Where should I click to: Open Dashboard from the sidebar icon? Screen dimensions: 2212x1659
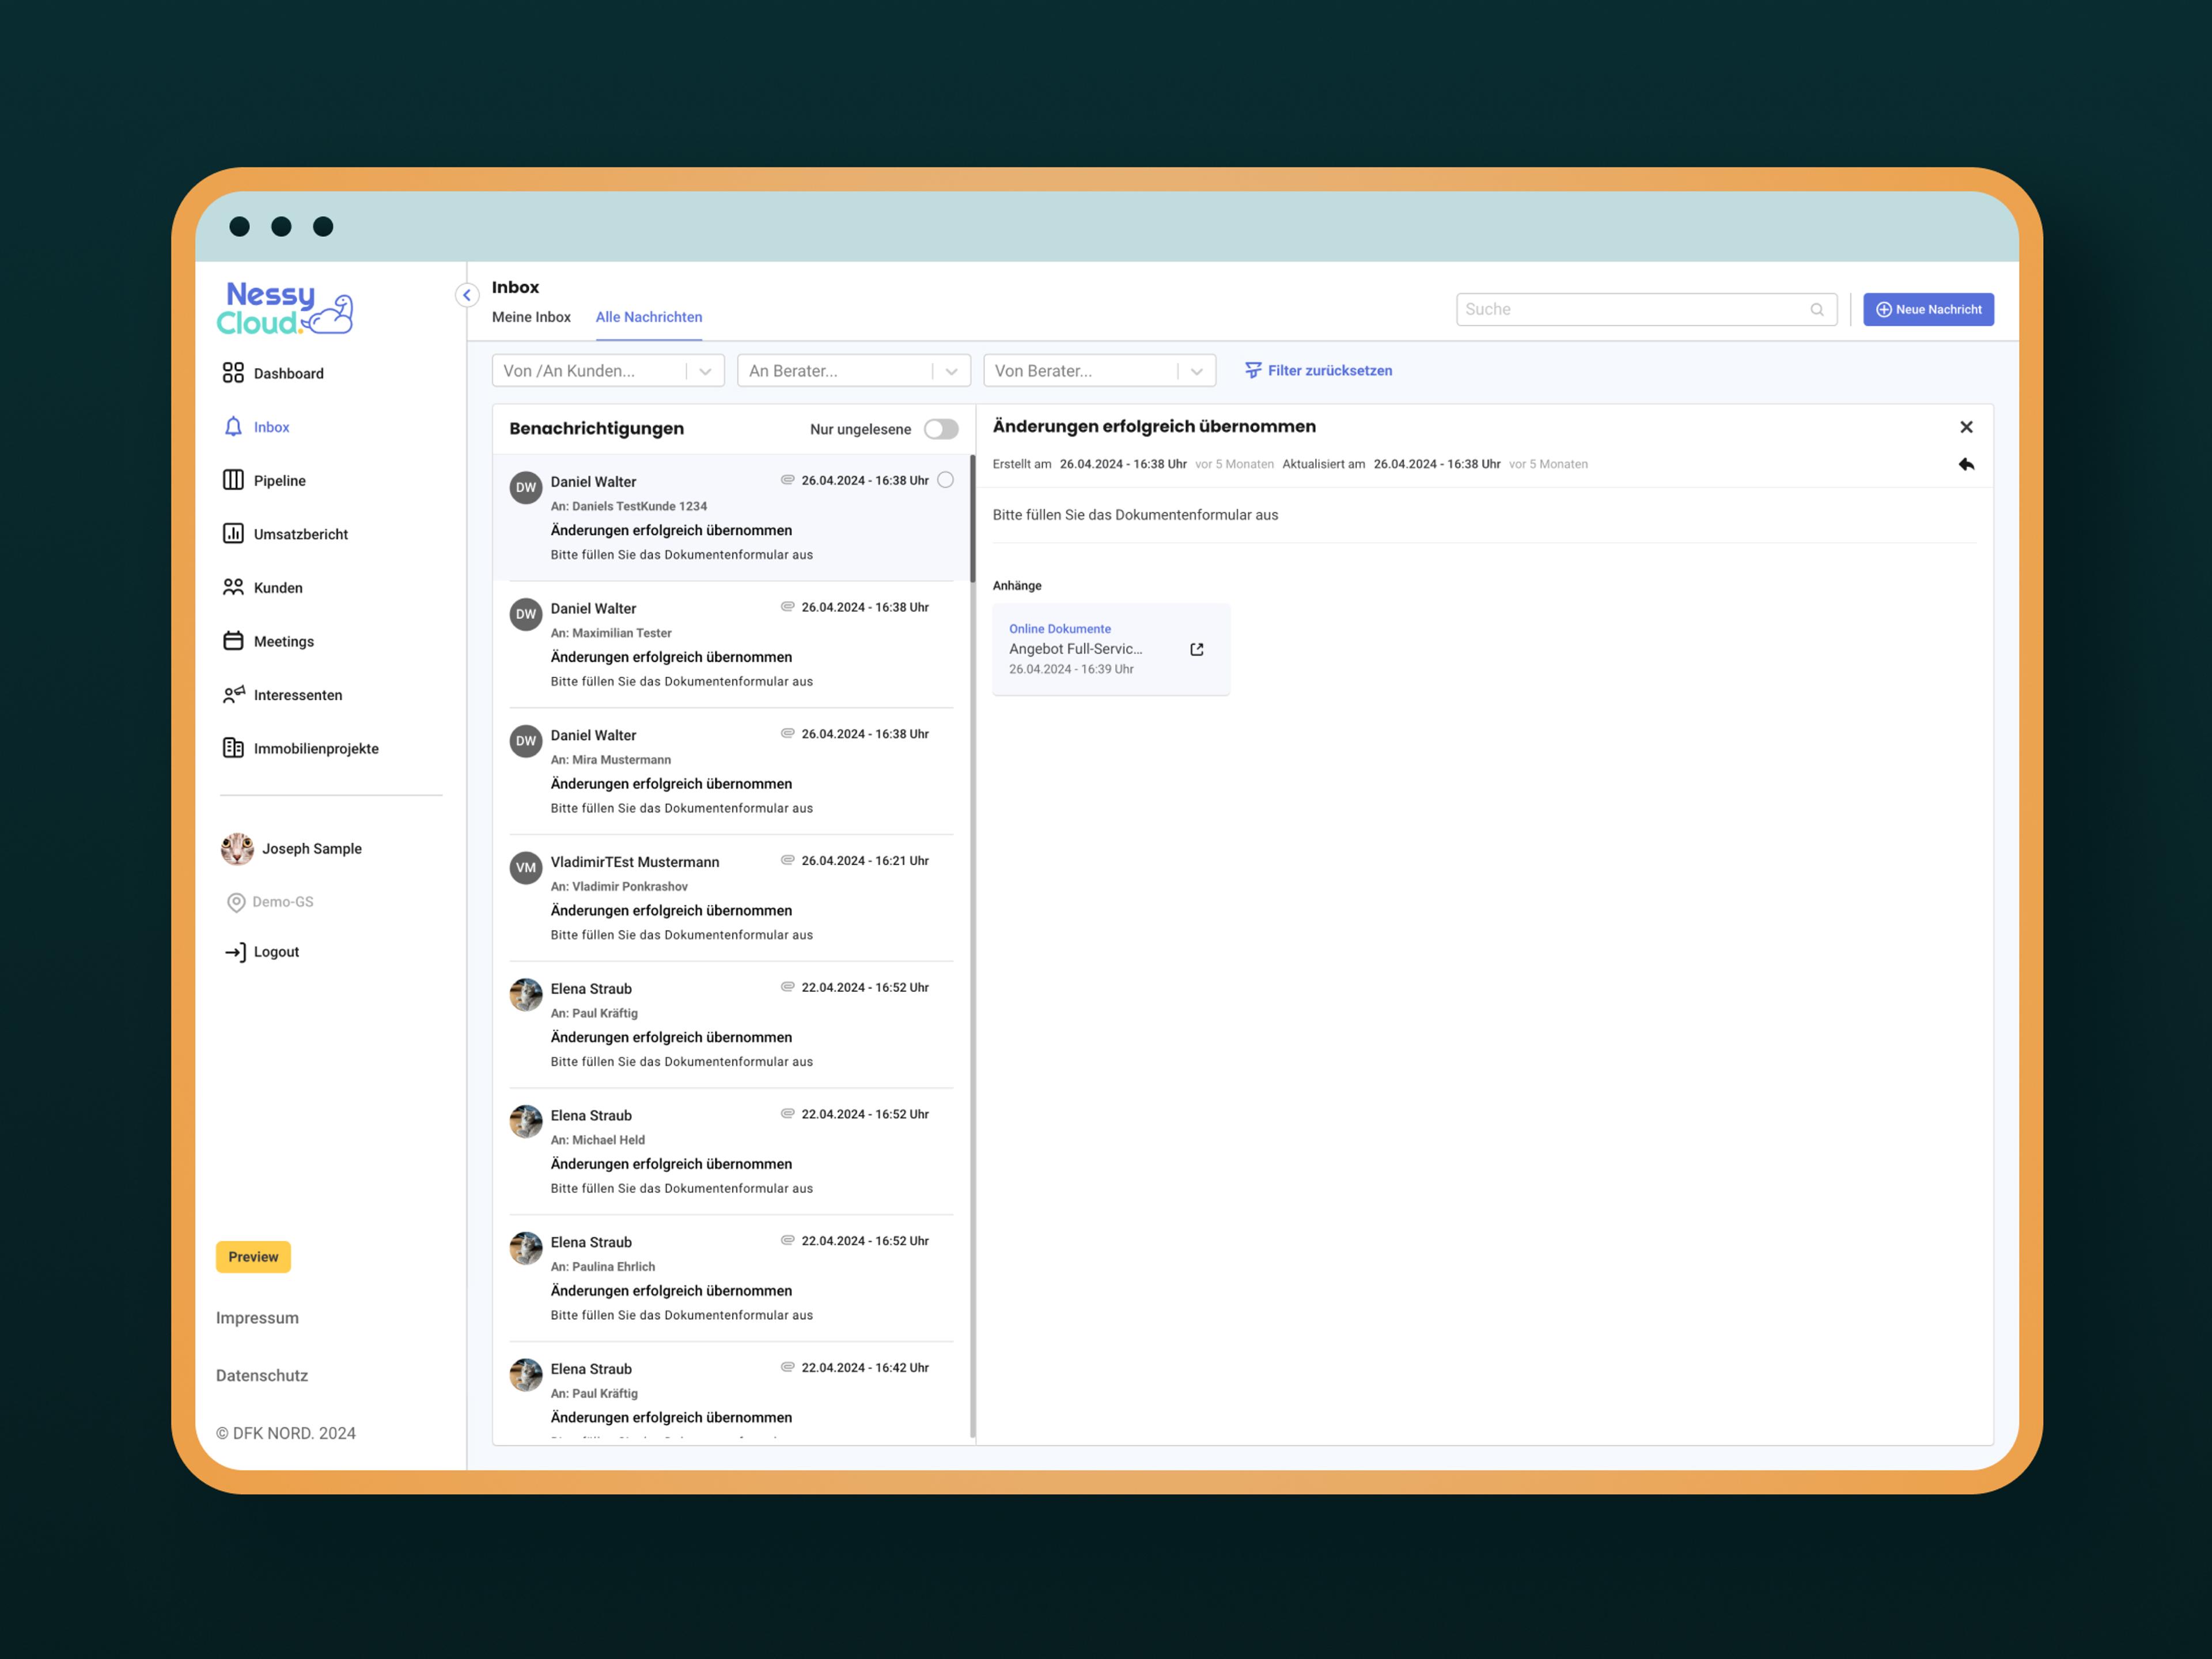tap(233, 373)
